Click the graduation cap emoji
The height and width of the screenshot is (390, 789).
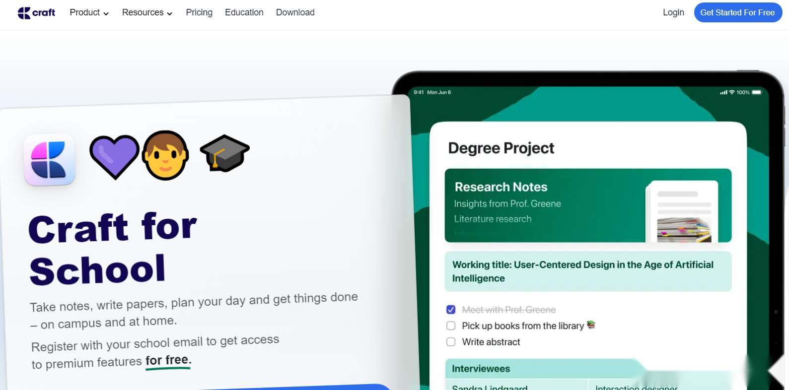pyautogui.click(x=224, y=153)
